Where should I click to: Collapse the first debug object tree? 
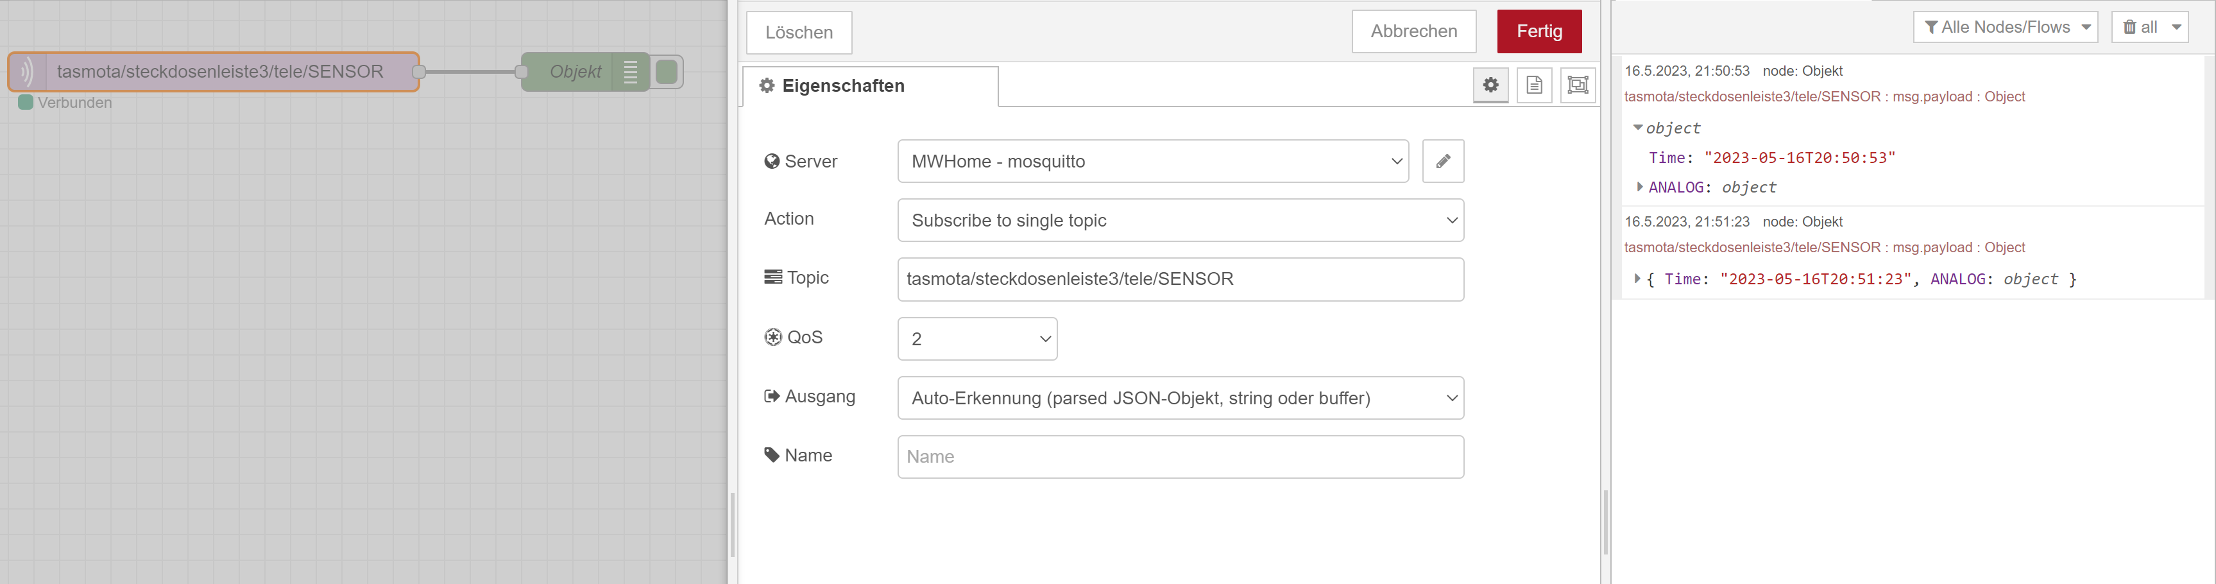pyautogui.click(x=1638, y=128)
